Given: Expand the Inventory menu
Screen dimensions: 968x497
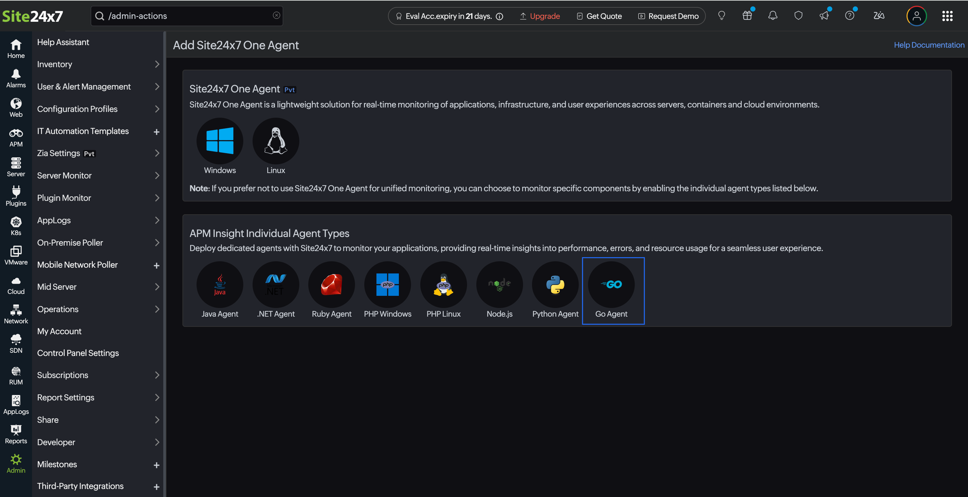Looking at the screenshot, I should coord(98,64).
